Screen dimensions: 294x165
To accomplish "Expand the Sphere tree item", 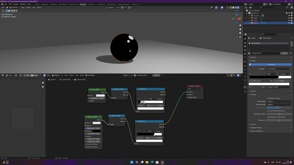I will (x=249, y=23).
